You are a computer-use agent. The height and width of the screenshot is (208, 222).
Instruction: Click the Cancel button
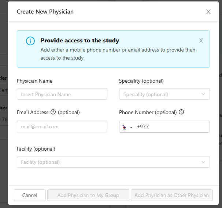(x=30, y=195)
